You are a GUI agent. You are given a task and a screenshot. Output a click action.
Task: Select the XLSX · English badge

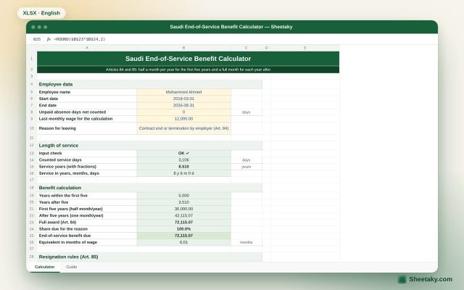pyautogui.click(x=41, y=13)
